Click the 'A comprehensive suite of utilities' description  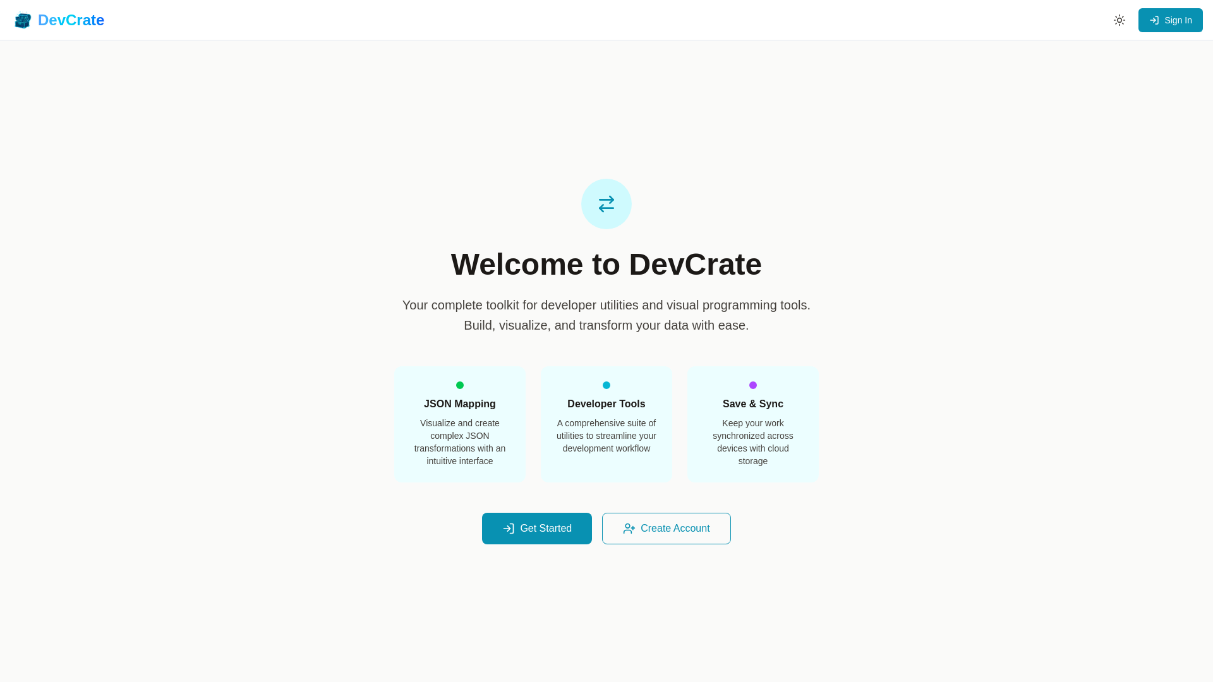(x=606, y=436)
